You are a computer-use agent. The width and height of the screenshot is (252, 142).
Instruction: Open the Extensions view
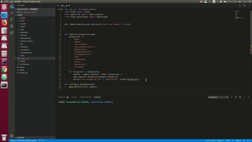(x=12, y=33)
